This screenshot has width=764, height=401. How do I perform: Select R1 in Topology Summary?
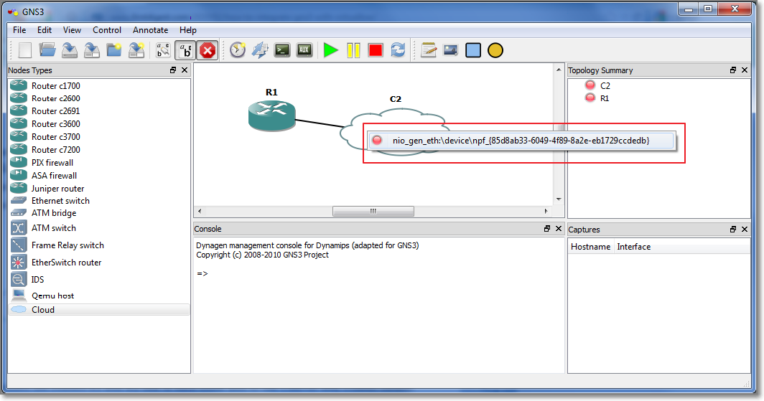point(605,98)
